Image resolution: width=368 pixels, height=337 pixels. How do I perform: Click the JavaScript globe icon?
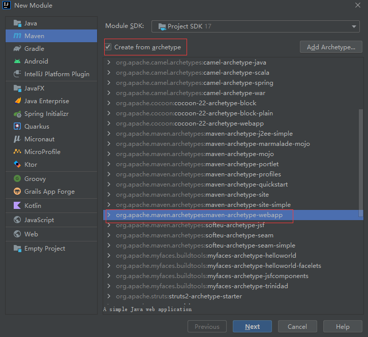(17, 220)
